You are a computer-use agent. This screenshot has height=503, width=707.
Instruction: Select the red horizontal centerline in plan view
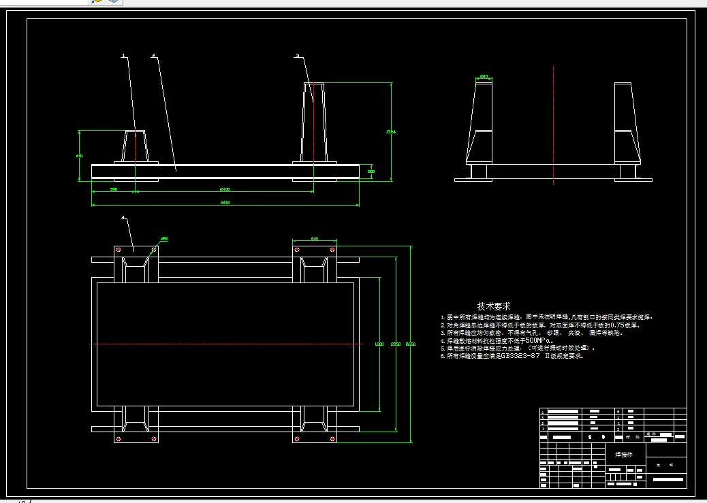(x=226, y=344)
